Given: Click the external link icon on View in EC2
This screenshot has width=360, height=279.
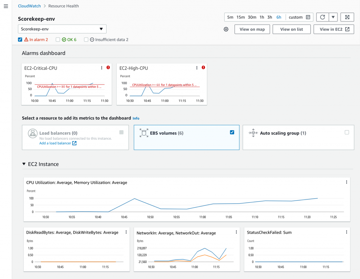Looking at the screenshot, I should (x=347, y=29).
